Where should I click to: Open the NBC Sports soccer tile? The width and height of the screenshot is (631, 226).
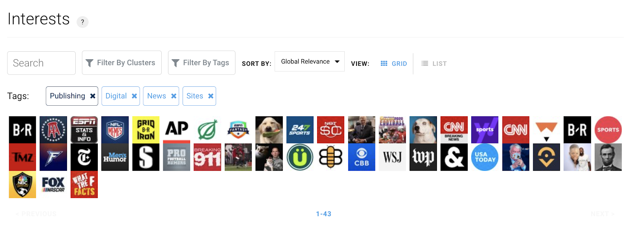[x=22, y=184]
